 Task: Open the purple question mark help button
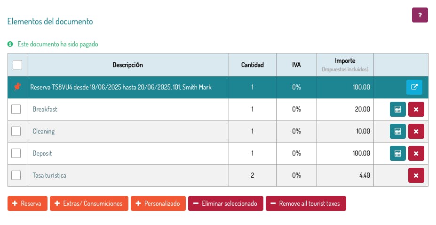click(420, 15)
